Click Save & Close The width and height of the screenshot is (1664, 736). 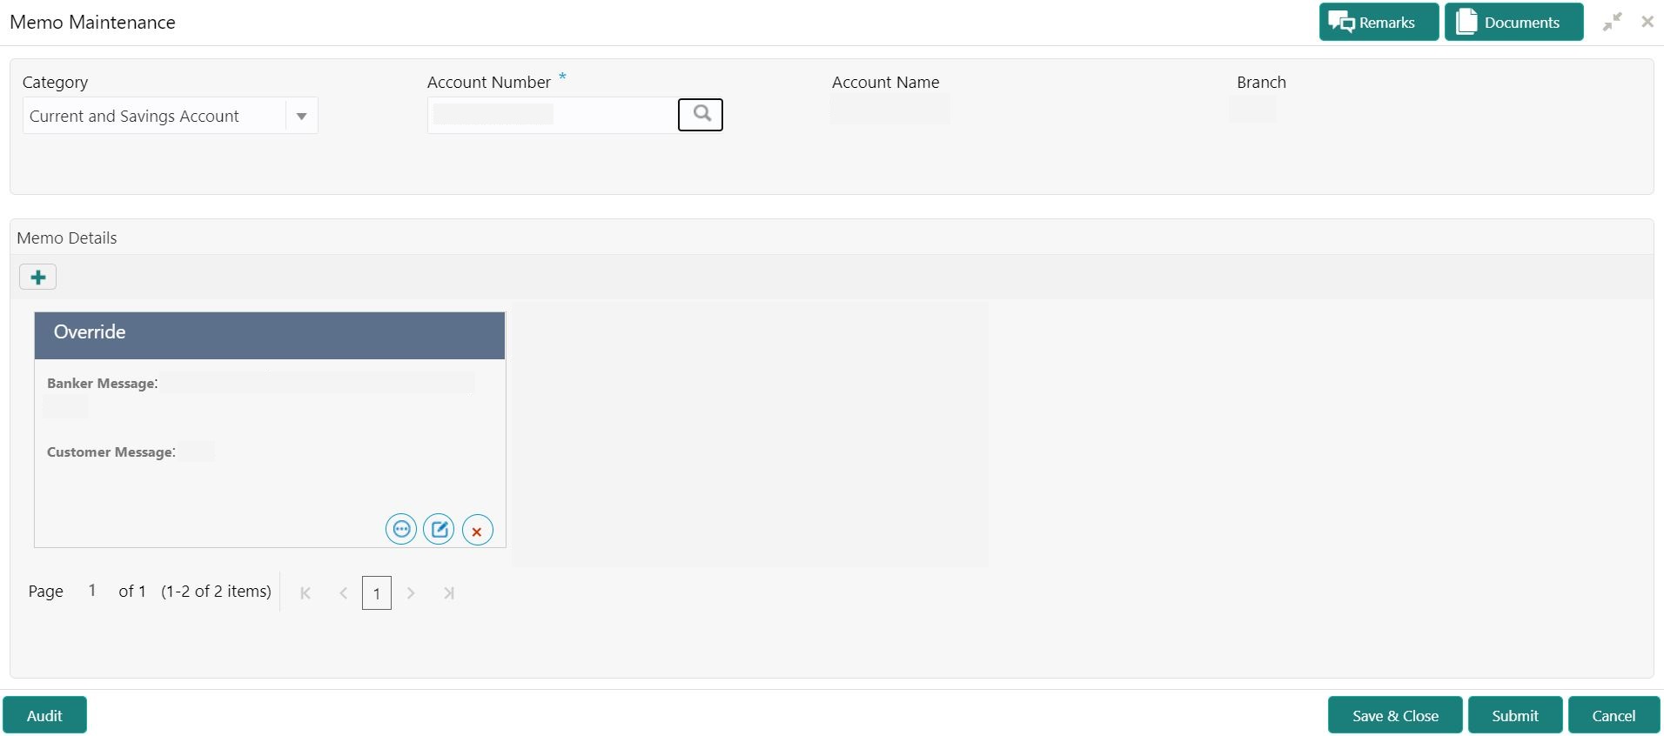point(1395,715)
